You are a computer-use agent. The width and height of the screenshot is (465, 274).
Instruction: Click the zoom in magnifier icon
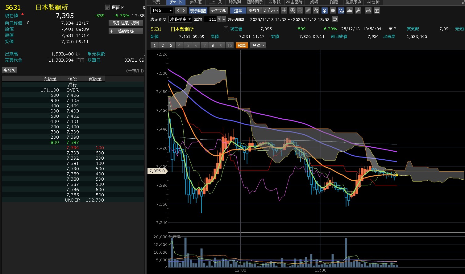click(293, 10)
